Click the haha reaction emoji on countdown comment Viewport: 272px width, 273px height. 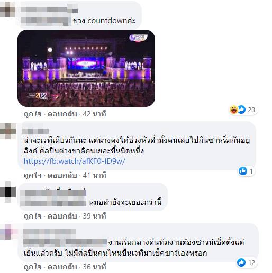233,110
